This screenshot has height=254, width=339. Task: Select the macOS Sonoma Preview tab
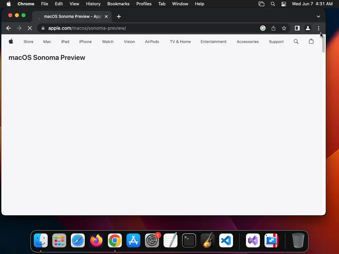[72, 17]
